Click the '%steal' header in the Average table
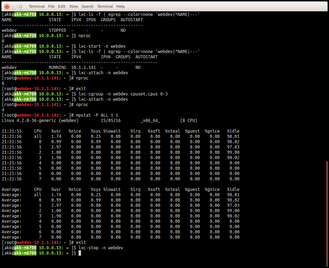This screenshot has height=268, width=329. coord(173,190)
